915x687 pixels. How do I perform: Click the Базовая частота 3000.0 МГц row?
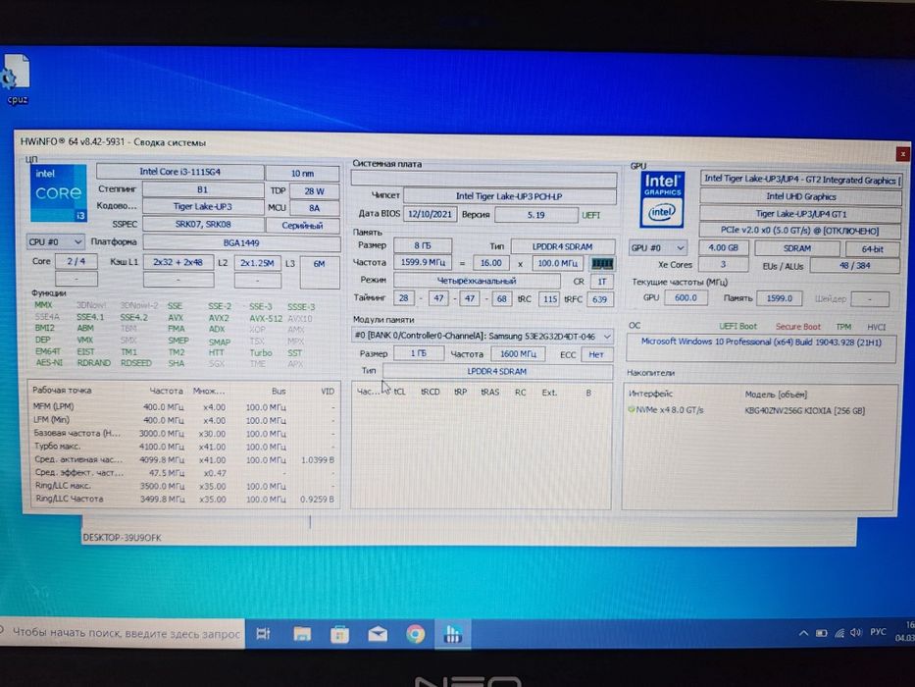point(183,434)
